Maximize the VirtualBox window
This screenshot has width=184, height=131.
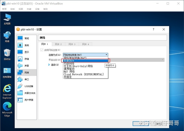(x=168, y=3)
